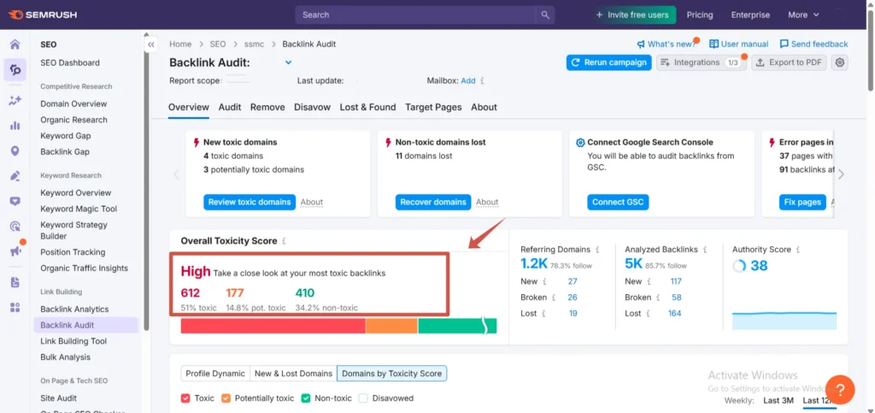
Task: Click the red toxic bar segment
Action: tap(273, 326)
